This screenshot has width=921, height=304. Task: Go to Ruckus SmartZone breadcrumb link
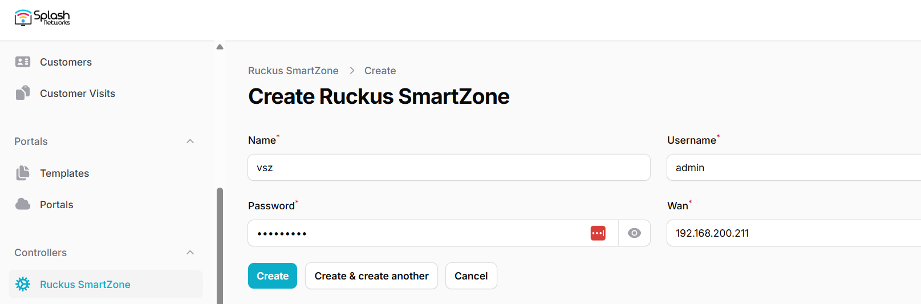pos(293,71)
